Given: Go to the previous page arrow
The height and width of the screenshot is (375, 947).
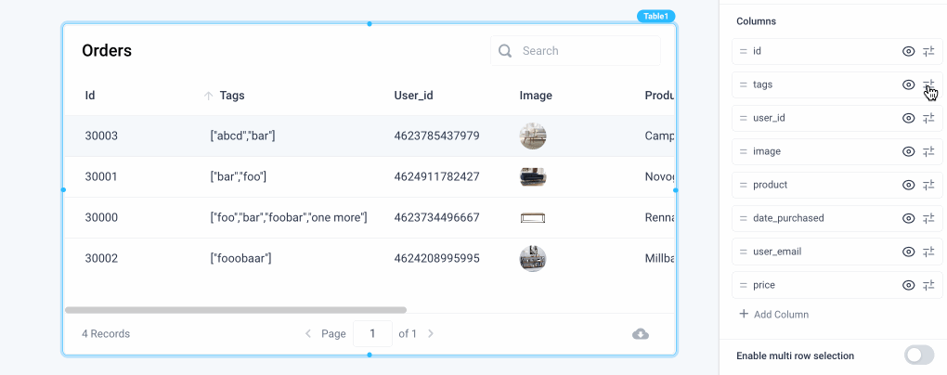Looking at the screenshot, I should 308,334.
